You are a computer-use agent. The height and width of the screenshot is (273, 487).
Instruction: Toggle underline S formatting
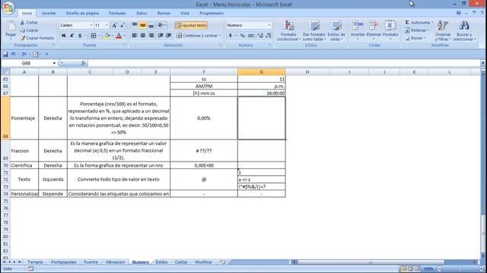click(x=80, y=36)
